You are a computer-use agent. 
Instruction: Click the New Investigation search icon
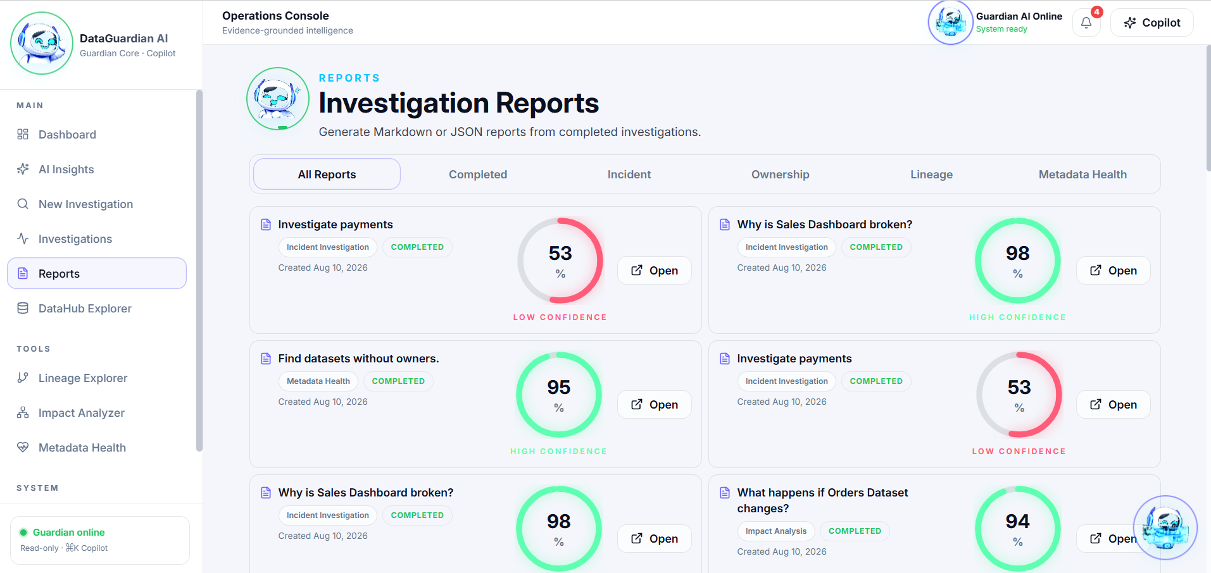click(x=23, y=204)
